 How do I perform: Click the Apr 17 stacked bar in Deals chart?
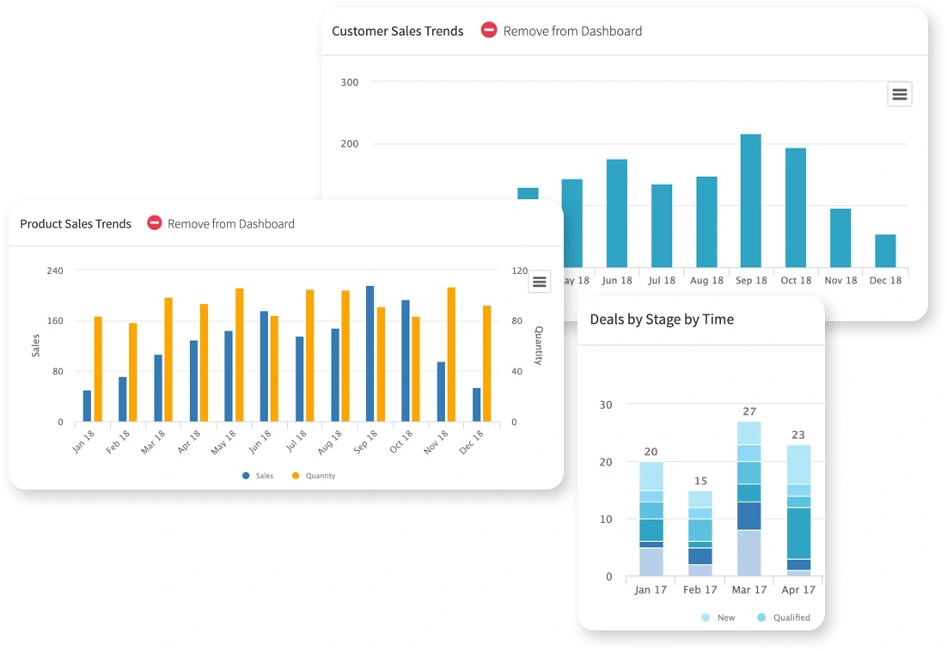pyautogui.click(x=798, y=510)
